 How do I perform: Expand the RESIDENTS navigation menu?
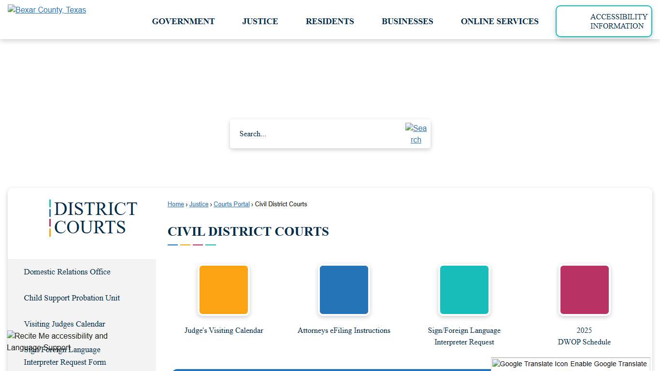330,21
